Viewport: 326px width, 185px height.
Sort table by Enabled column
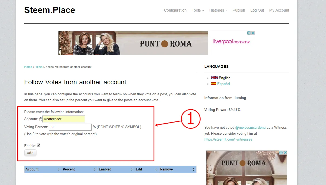click(x=116, y=169)
